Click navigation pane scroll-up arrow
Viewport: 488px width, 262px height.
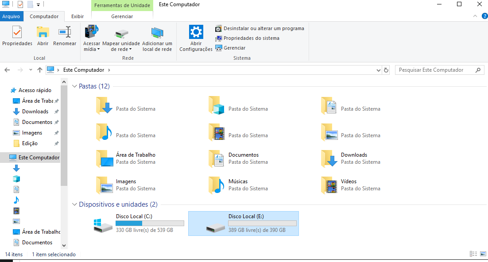(64, 82)
